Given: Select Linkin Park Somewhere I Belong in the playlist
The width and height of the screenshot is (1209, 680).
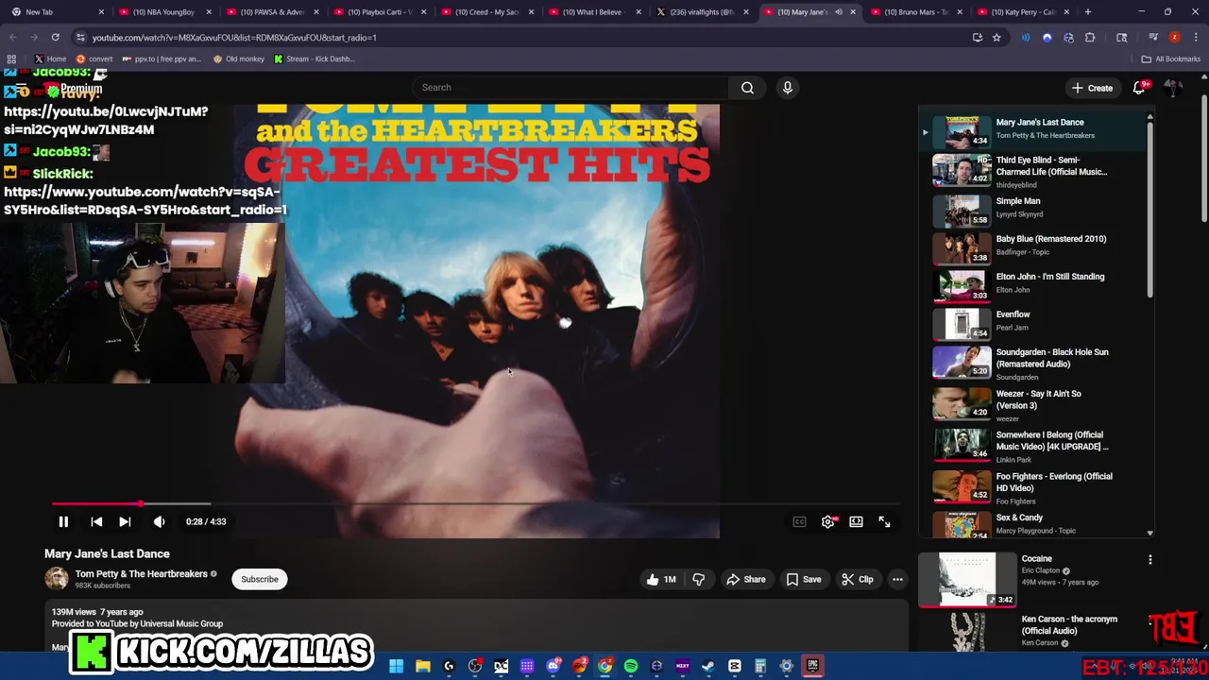Looking at the screenshot, I should point(1034,446).
